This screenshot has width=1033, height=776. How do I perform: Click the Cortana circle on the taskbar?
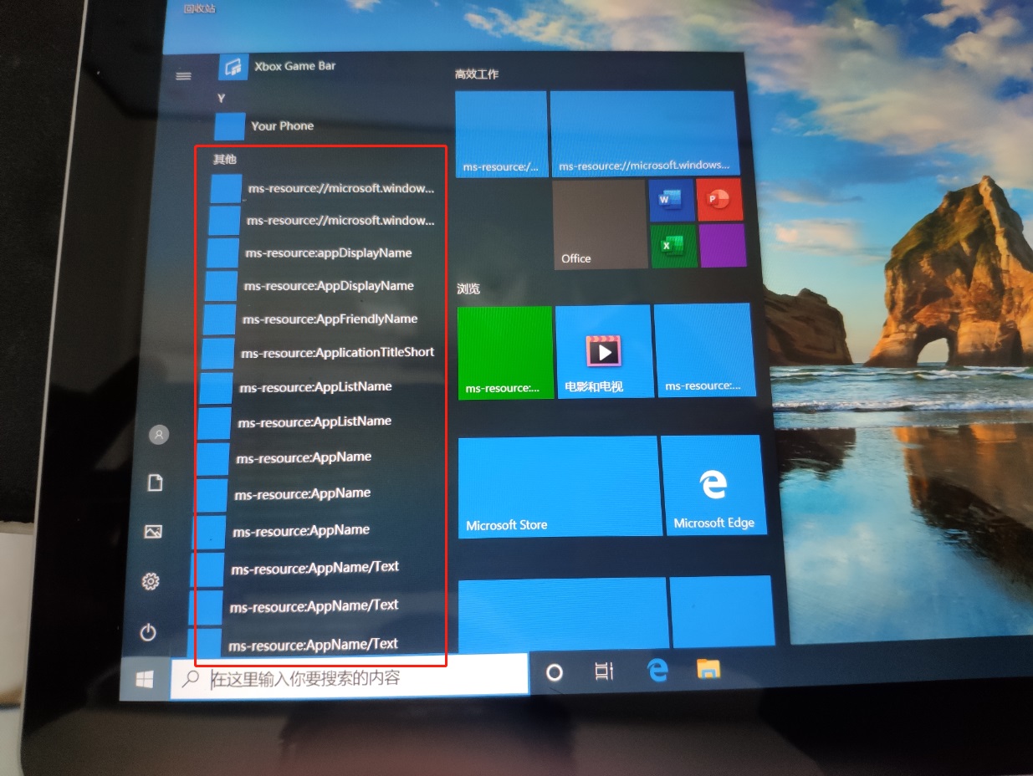[x=554, y=671]
